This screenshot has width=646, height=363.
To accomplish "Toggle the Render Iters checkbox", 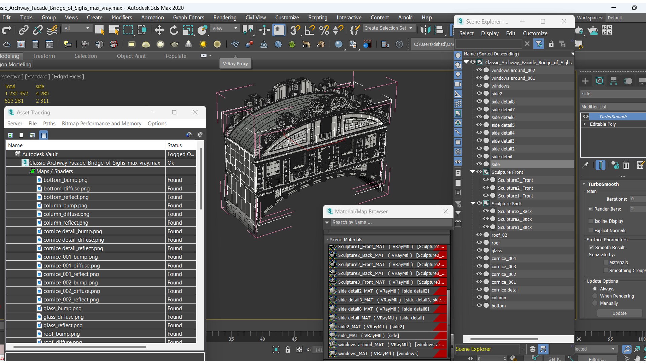I will coord(590,209).
